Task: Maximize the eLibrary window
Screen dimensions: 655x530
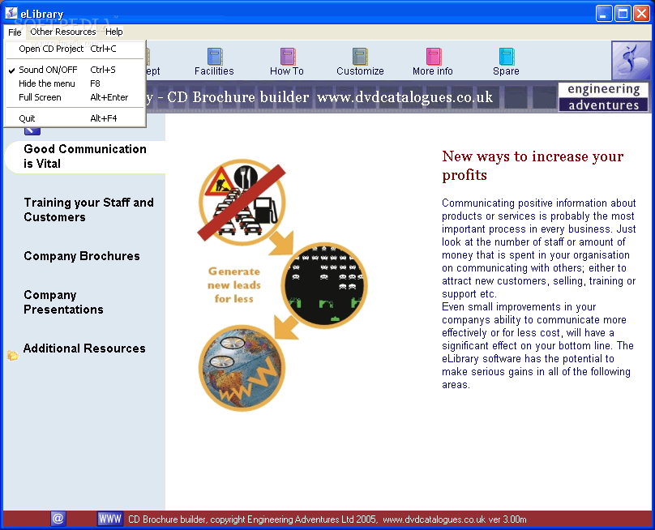Action: [x=623, y=14]
